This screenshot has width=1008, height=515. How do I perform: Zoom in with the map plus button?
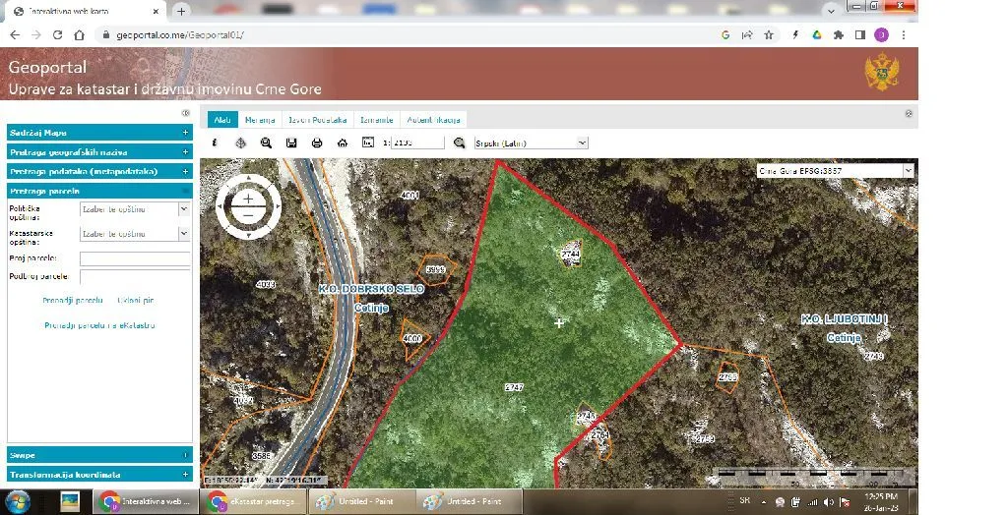248,200
